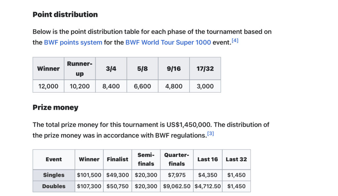Click the 12,000 points cell
Screen dimensions: 338x196
tap(48, 86)
